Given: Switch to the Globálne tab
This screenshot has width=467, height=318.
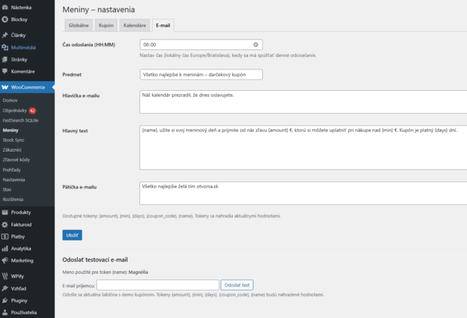Looking at the screenshot, I should 77,26.
